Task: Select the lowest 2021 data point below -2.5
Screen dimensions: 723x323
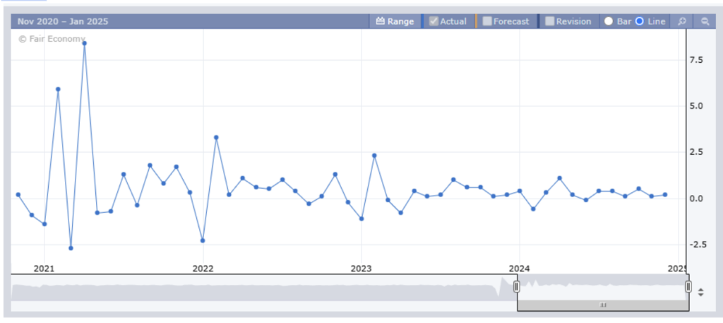Action: 71,248
